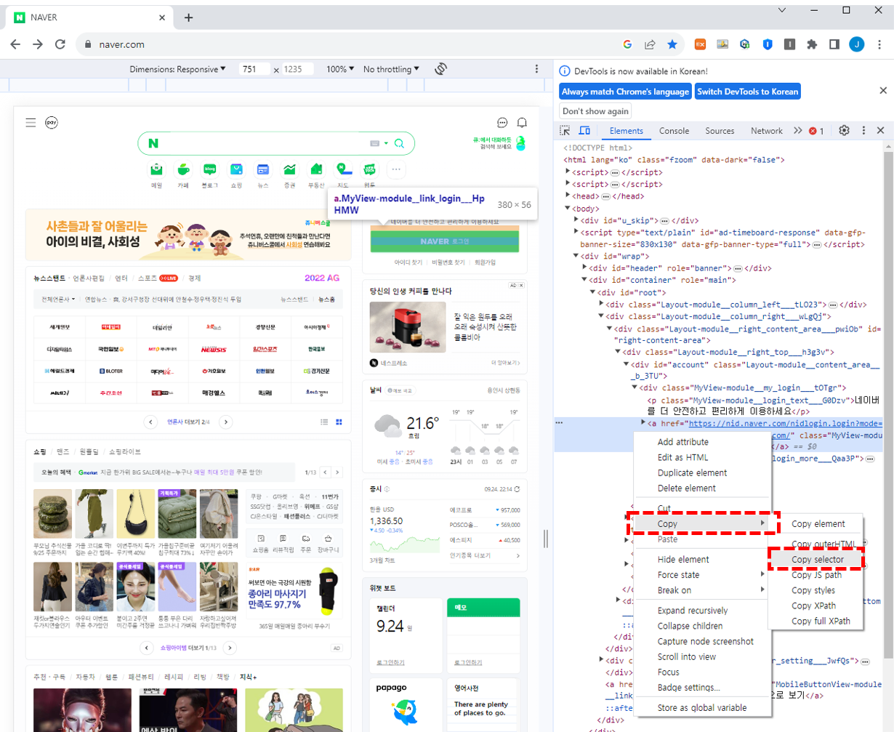
Task: Bookmark this page with the star icon
Action: click(672, 44)
